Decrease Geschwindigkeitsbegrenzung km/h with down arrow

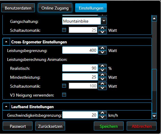(102, 117)
